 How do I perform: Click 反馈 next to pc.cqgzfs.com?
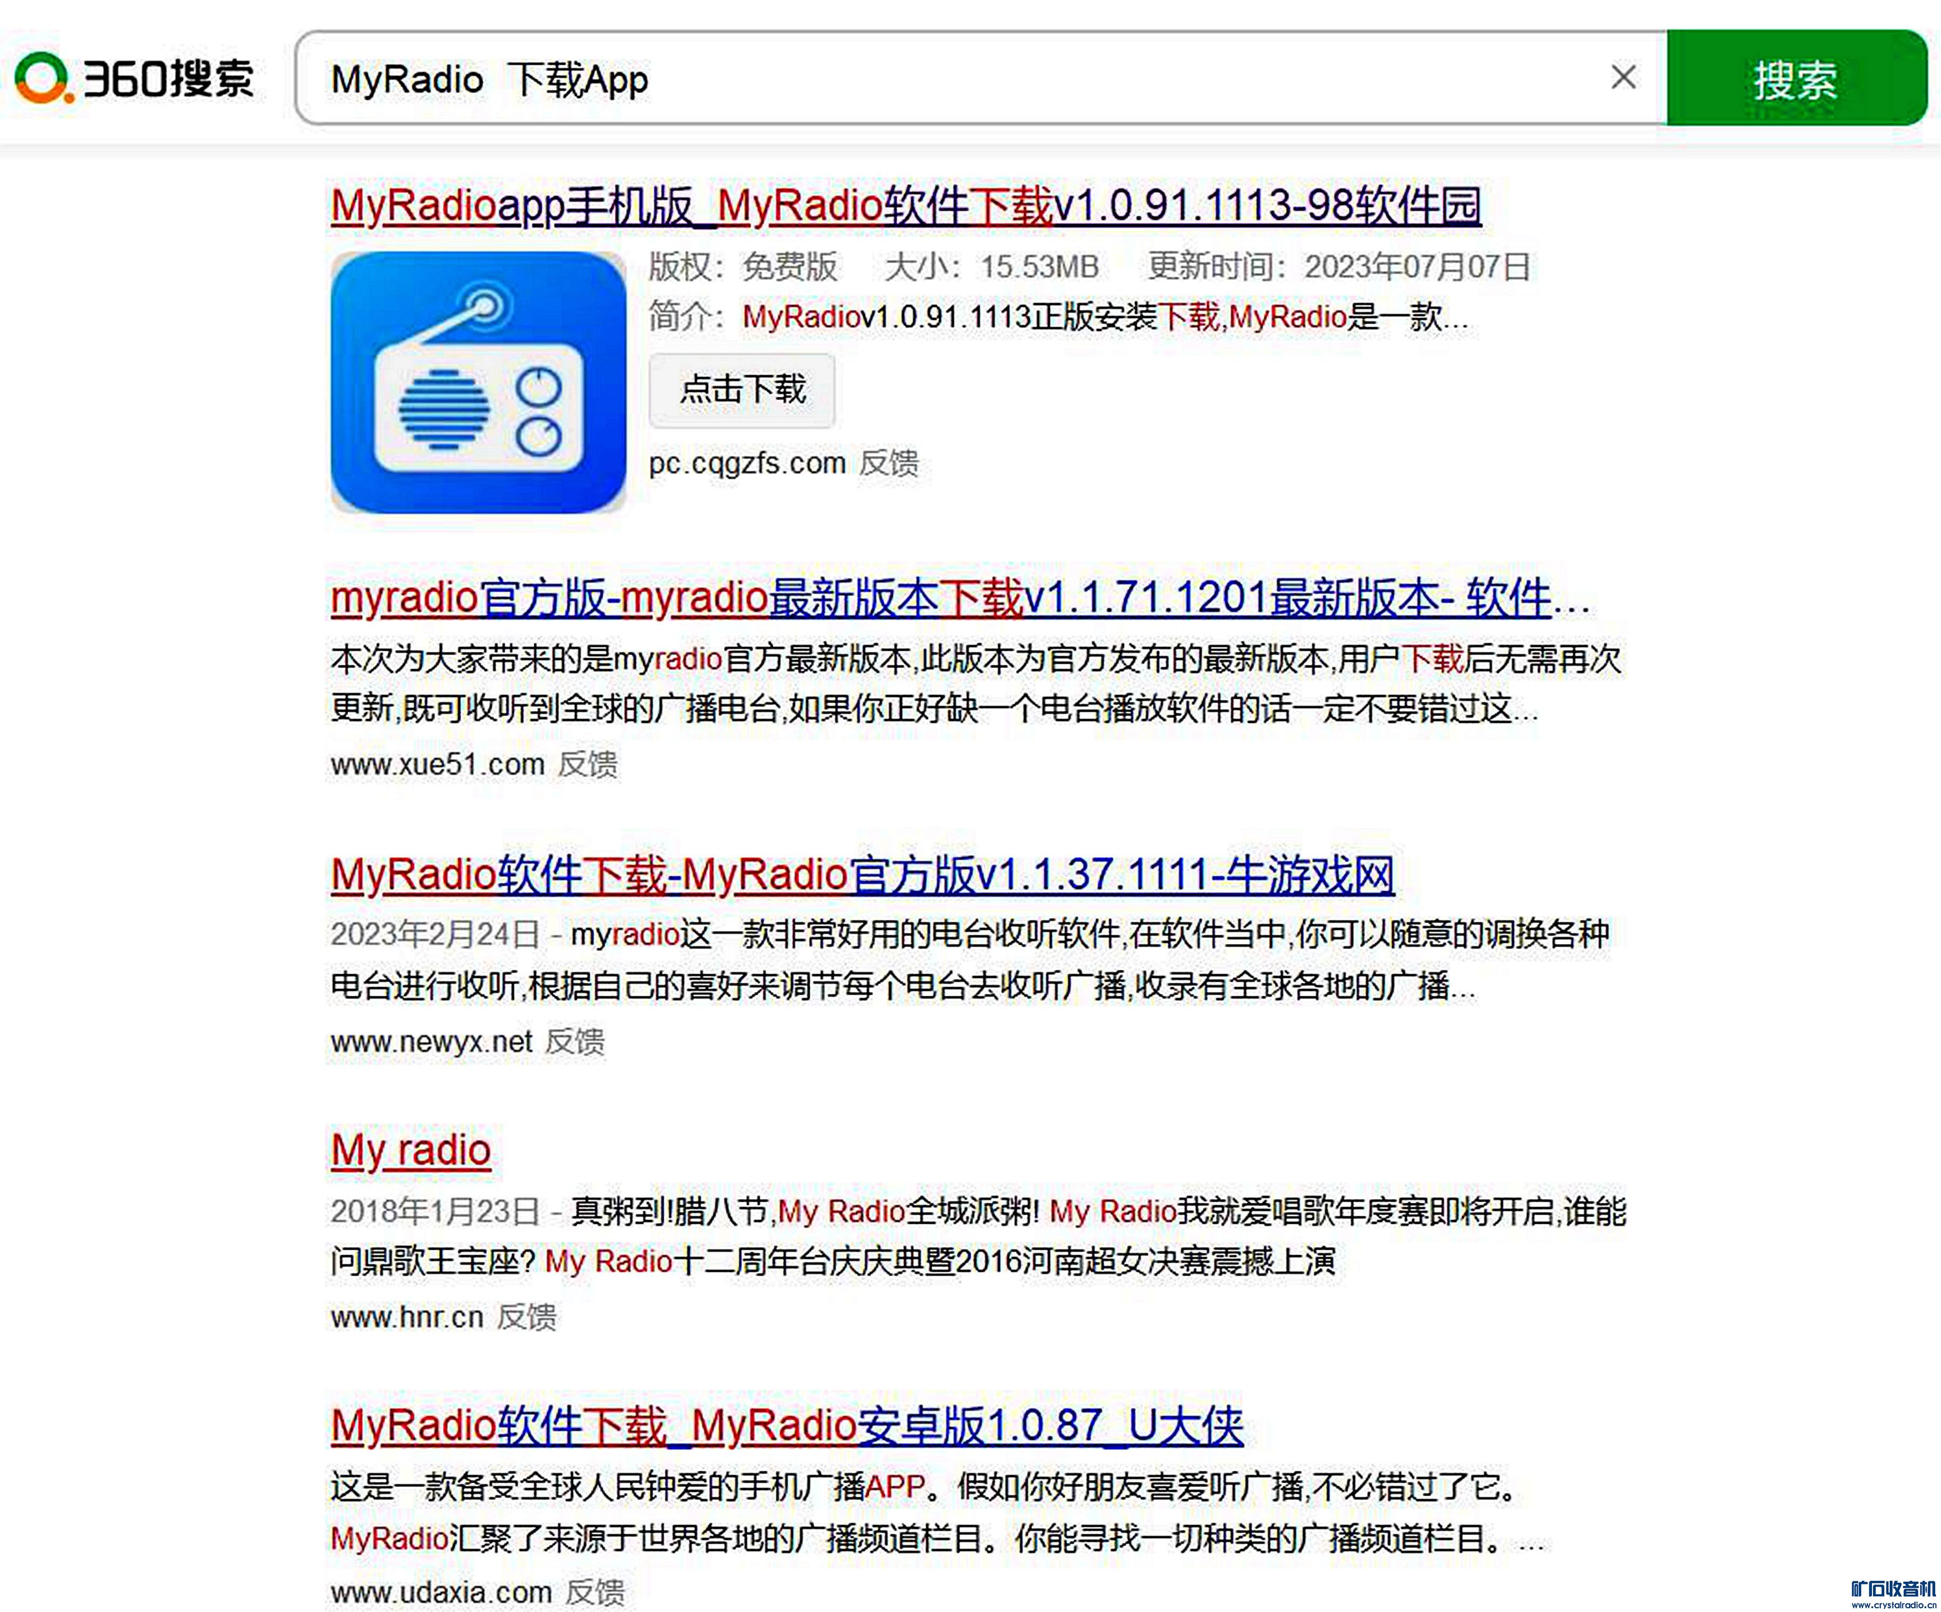888,463
